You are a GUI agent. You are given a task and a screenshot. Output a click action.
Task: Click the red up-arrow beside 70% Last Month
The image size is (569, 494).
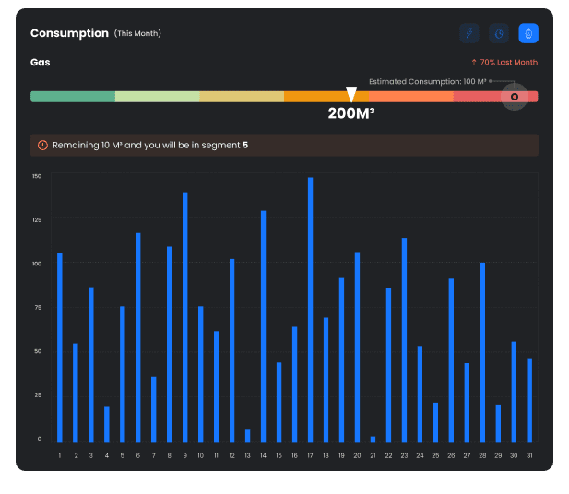coord(473,63)
